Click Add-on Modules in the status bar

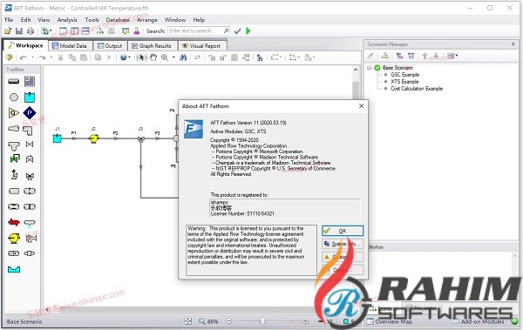(479, 321)
